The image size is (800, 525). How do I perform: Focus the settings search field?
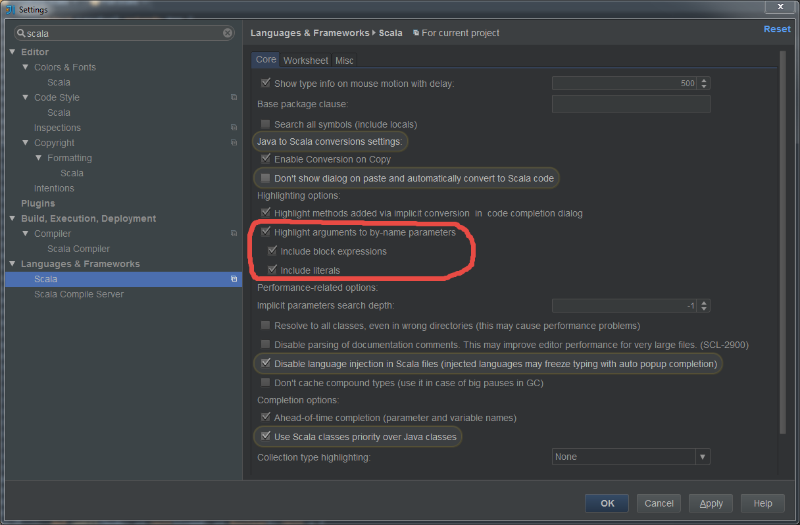(x=125, y=33)
